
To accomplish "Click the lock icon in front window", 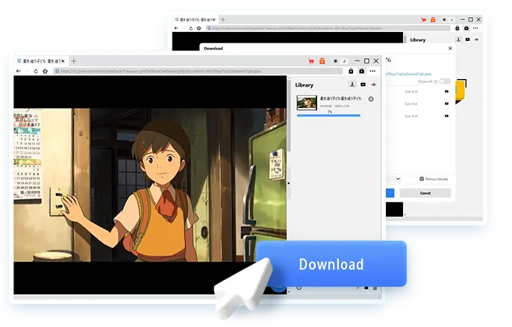I will pos(351,71).
